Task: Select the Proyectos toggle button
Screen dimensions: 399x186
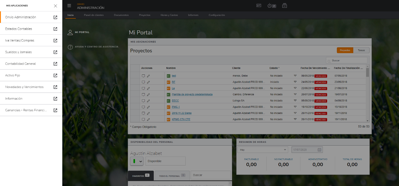Action: pos(345,50)
